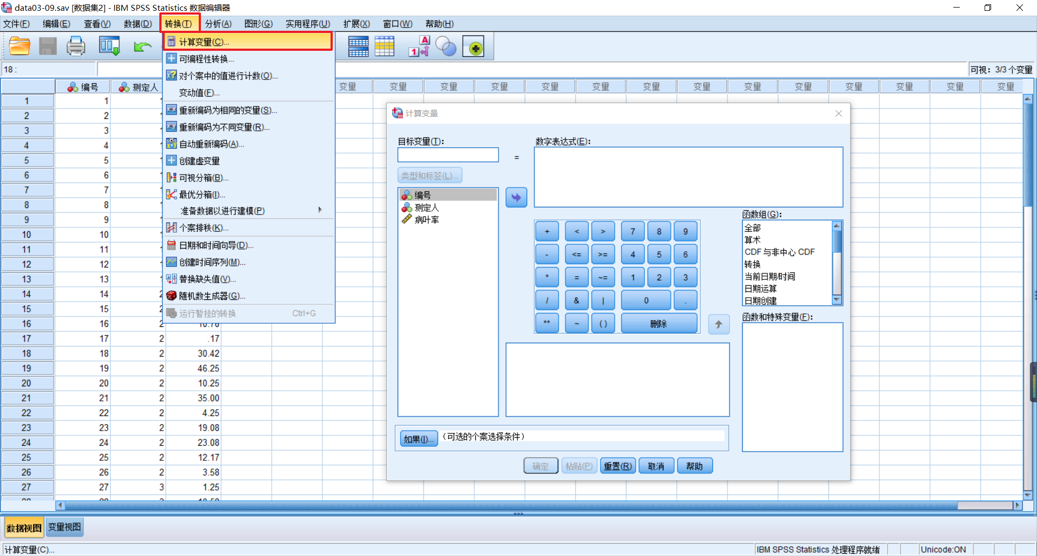The height and width of the screenshot is (556, 1037).
Task: Click the division slash key
Action: [x=547, y=300]
